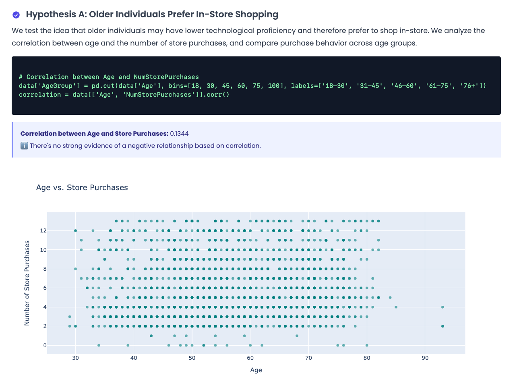
Task: Click the data point at age 30, 12 purchases
Action: (76, 230)
